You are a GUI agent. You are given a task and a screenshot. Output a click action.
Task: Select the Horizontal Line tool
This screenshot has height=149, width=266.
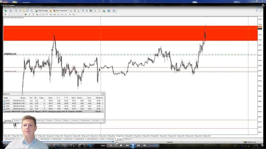(x=18, y=14)
